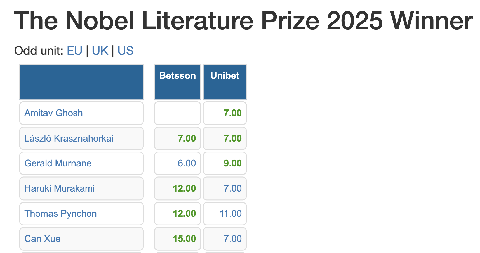Click Unibet 11.00 odds for Thomas Pynchon
480x253 pixels.
coord(230,214)
